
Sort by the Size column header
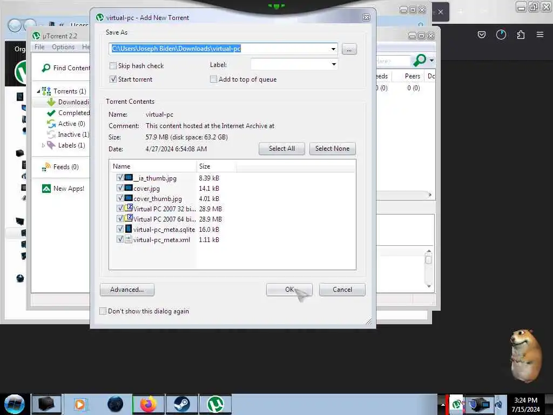point(217,166)
